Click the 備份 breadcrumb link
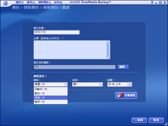This screenshot has height=126, width=168. 16,7
